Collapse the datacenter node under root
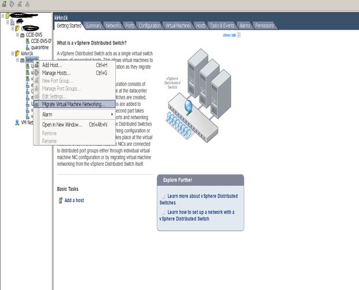Viewport: 359px width, 290px height. click(x=7, y=23)
